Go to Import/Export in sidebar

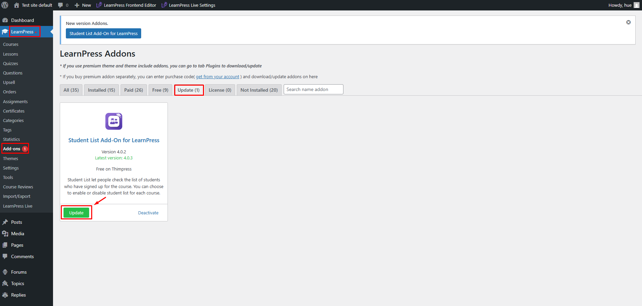tap(17, 196)
